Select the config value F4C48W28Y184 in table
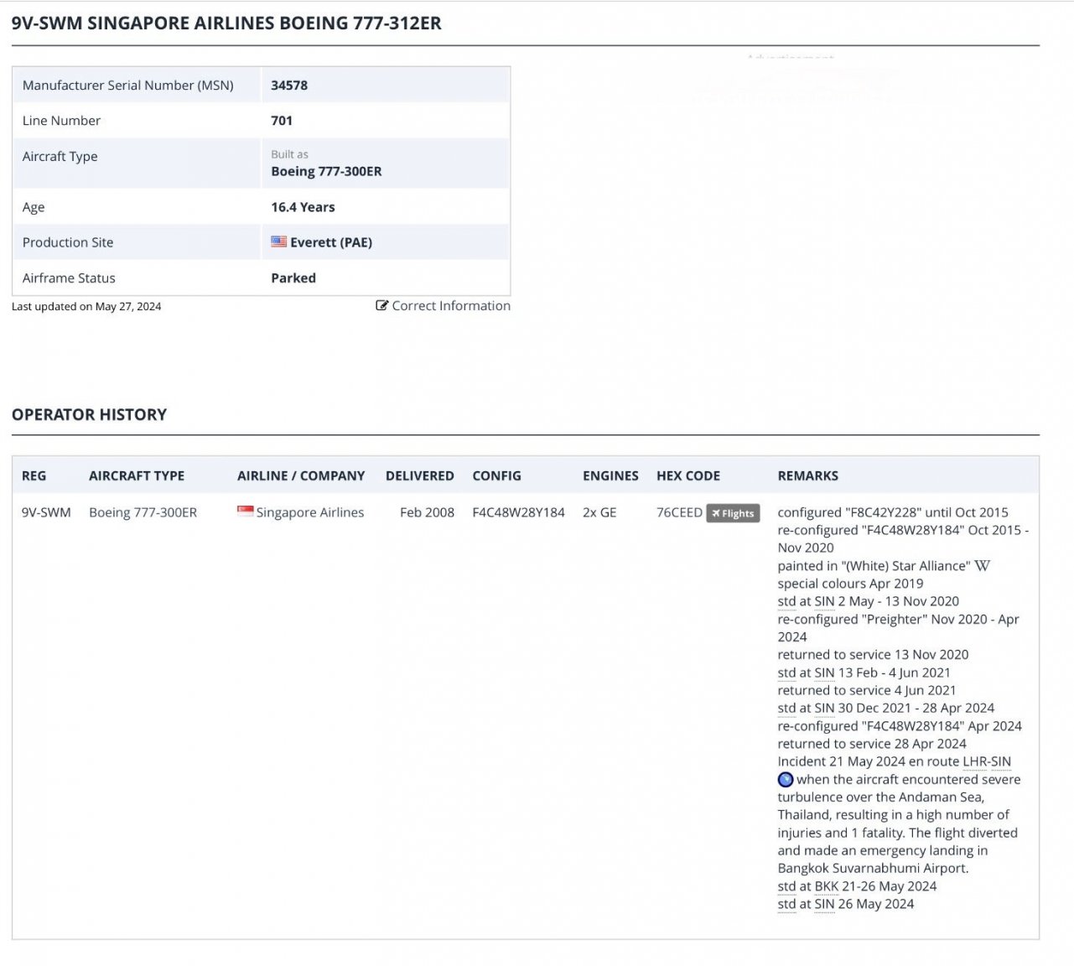 [519, 512]
